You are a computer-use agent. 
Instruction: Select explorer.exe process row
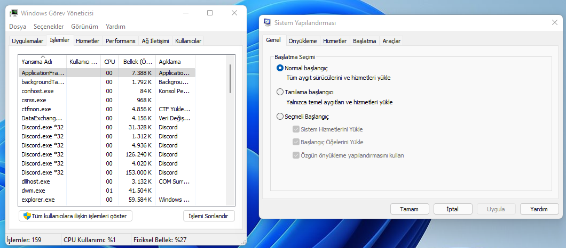point(107,200)
